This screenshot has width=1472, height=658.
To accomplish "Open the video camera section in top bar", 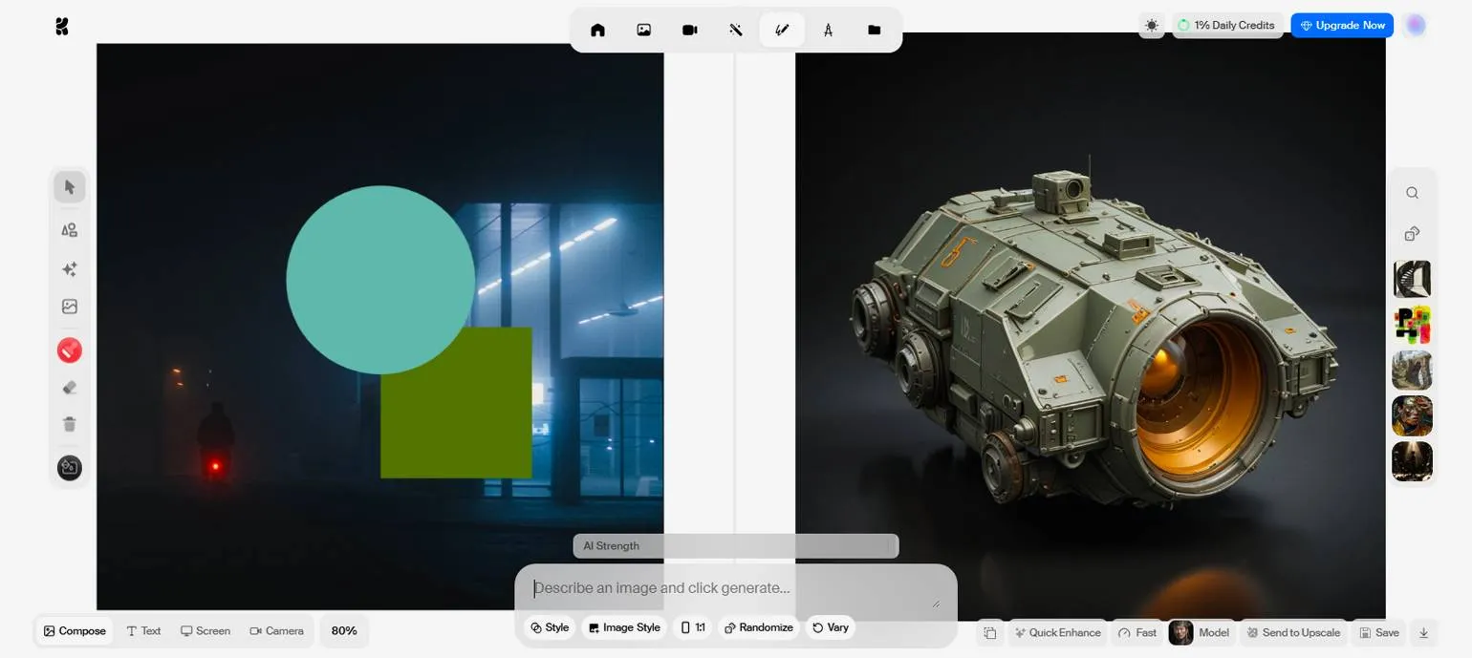I will click(689, 30).
